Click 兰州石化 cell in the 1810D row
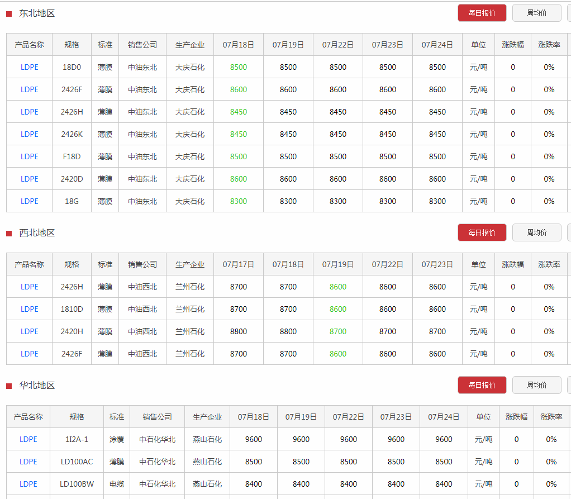571x499 pixels. (x=190, y=309)
